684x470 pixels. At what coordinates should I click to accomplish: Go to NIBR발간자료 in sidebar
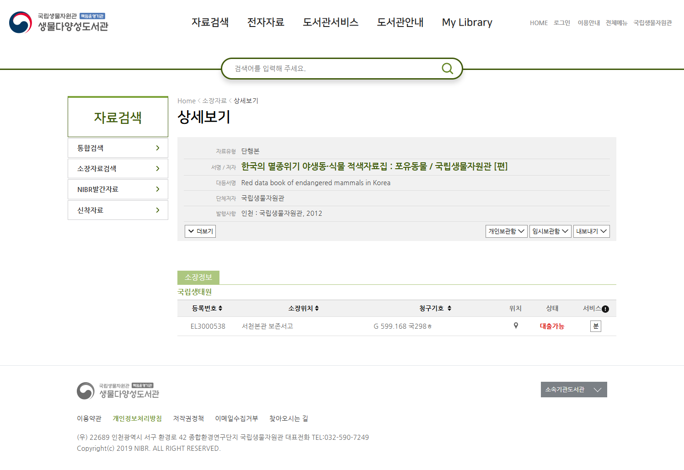[118, 189]
